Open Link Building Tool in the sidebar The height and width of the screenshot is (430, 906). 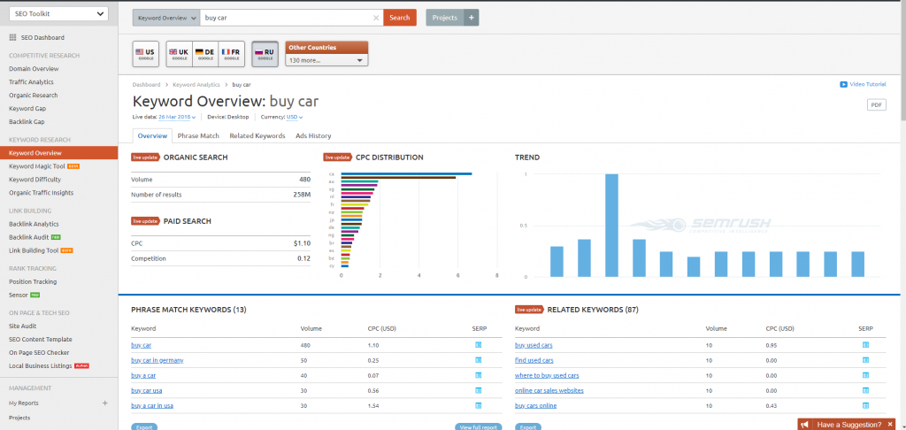pos(34,251)
